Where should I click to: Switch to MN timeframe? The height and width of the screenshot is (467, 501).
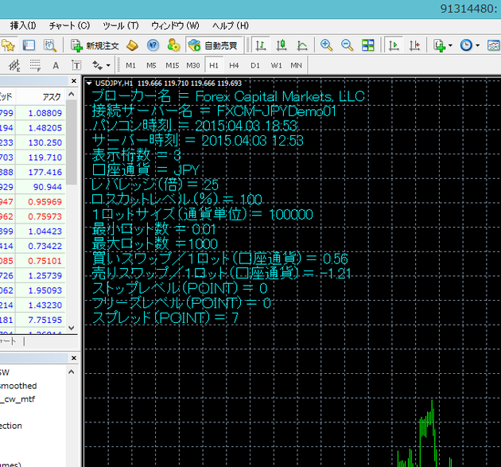296,65
